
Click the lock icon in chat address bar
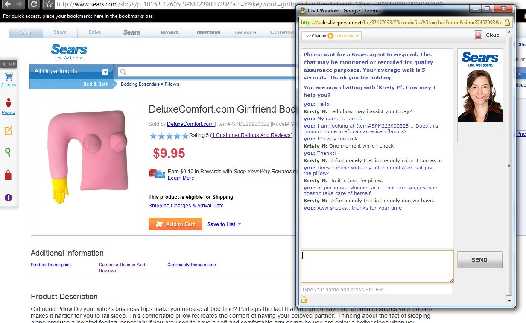tap(507, 23)
